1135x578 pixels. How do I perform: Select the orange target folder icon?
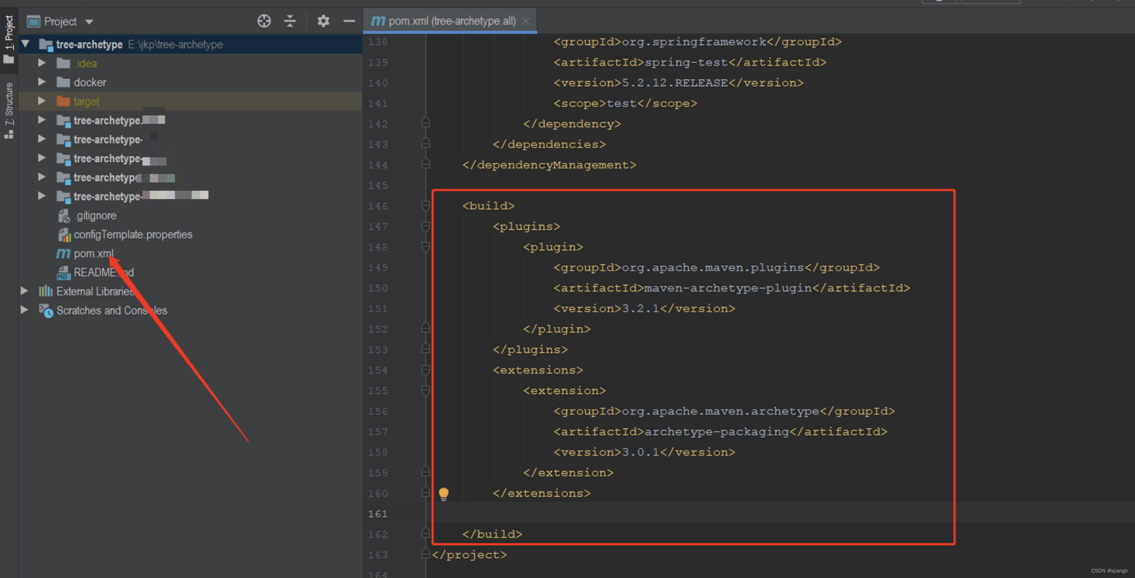click(64, 101)
